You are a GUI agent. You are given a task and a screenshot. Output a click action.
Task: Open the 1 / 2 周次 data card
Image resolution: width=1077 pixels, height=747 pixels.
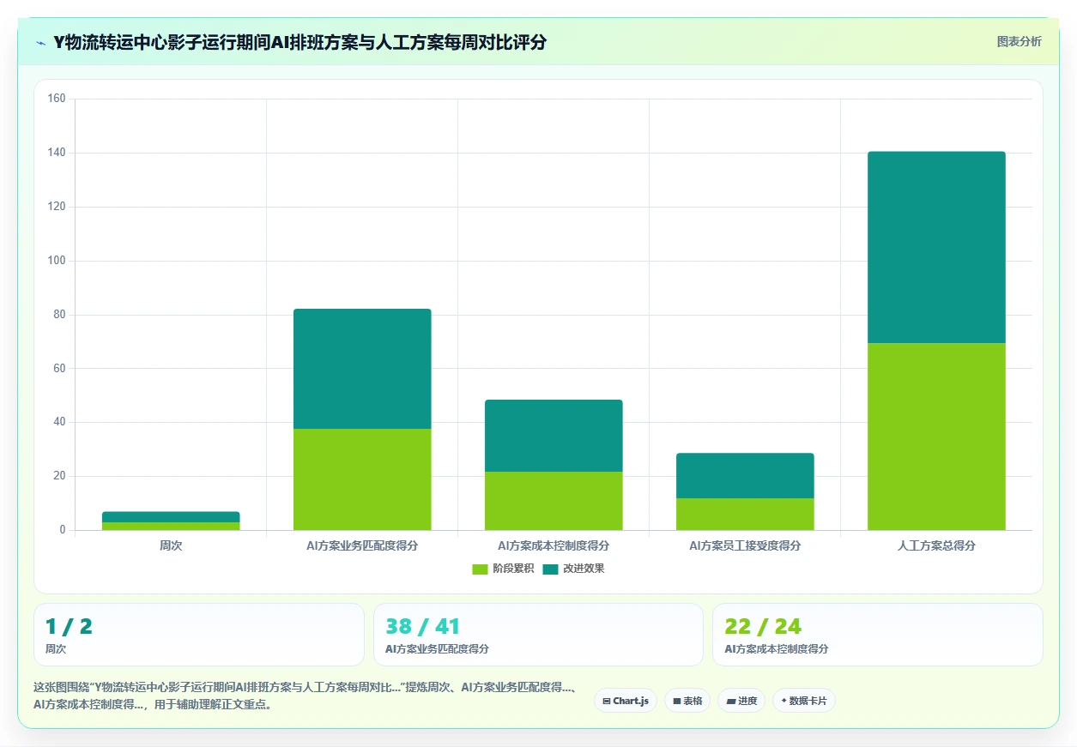199,635
